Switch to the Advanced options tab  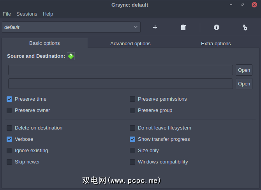coord(130,43)
